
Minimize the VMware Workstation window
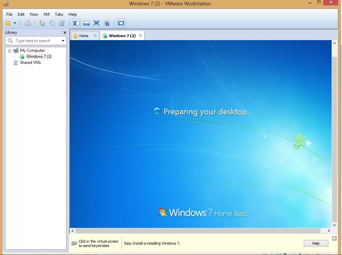(310, 3)
